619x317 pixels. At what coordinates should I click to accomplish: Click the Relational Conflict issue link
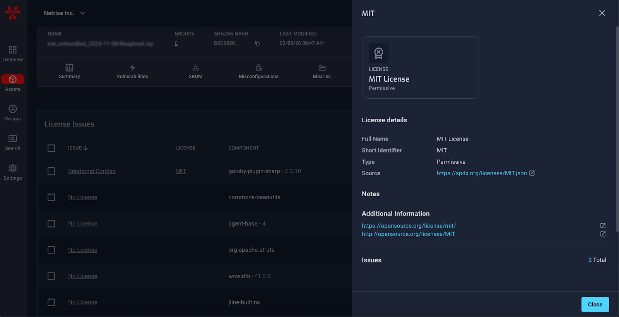(x=92, y=171)
